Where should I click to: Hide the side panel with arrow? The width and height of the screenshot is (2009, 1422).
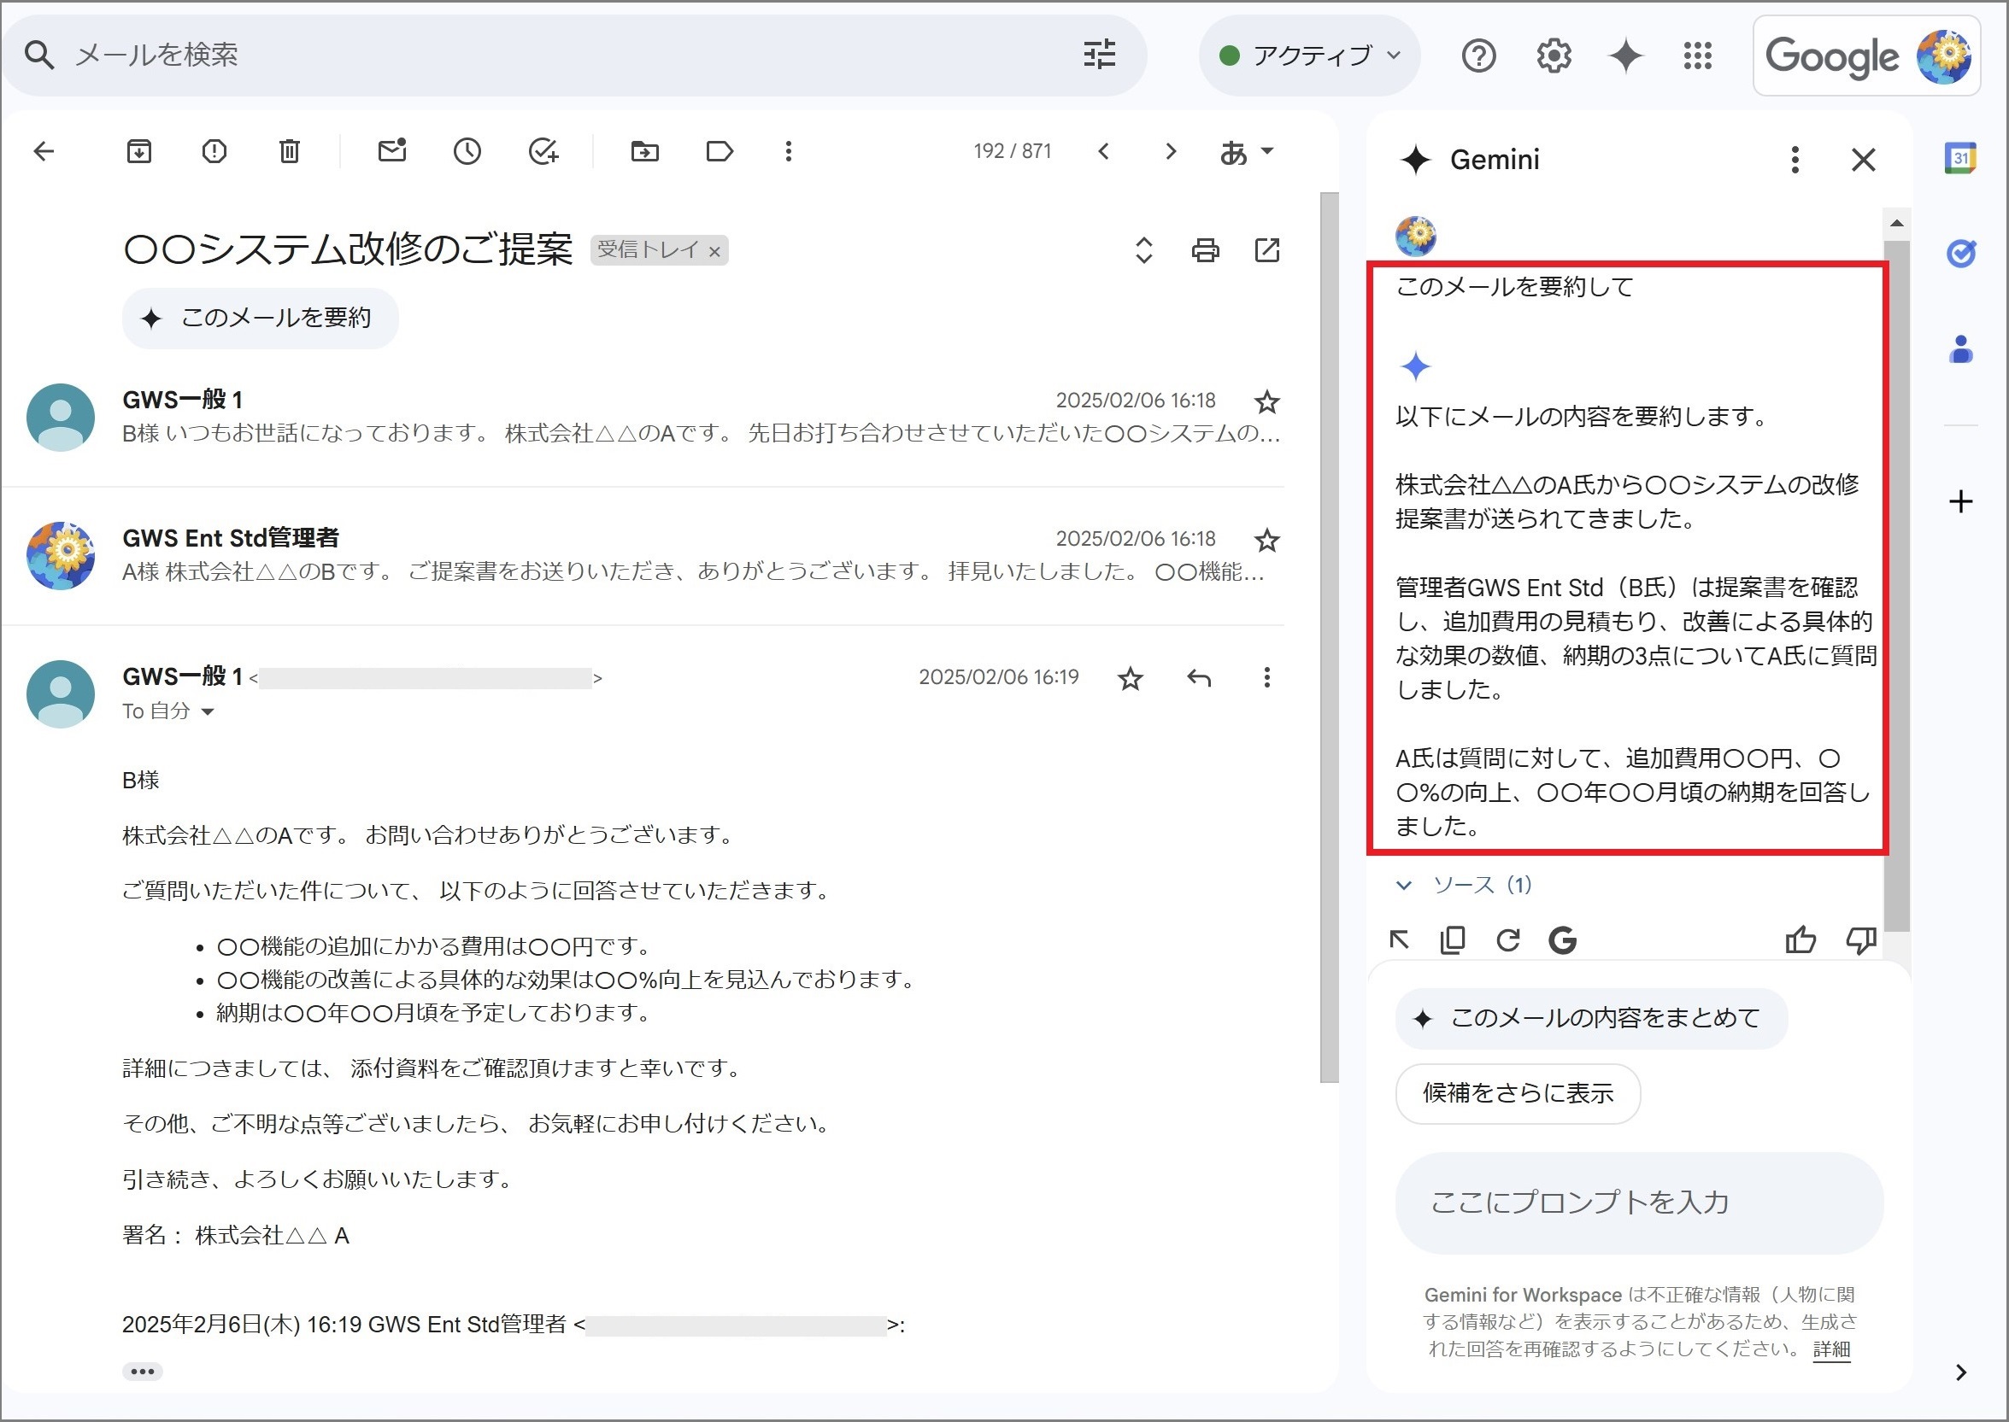click(1961, 1372)
